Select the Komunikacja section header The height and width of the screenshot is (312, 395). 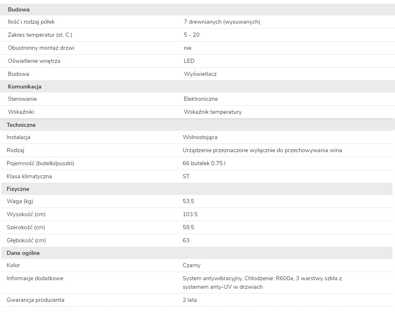click(x=24, y=86)
